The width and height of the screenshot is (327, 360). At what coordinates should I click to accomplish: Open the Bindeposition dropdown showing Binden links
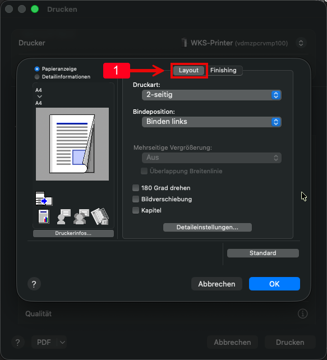pyautogui.click(x=211, y=122)
